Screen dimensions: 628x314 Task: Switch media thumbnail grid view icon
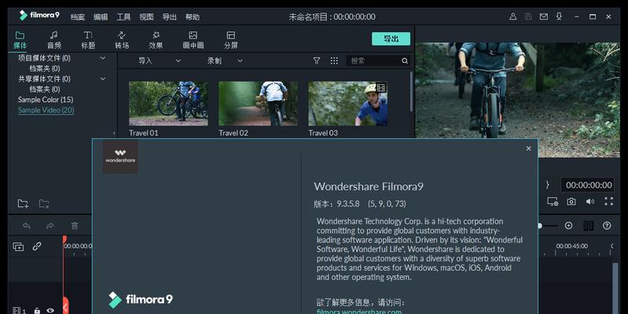334,60
